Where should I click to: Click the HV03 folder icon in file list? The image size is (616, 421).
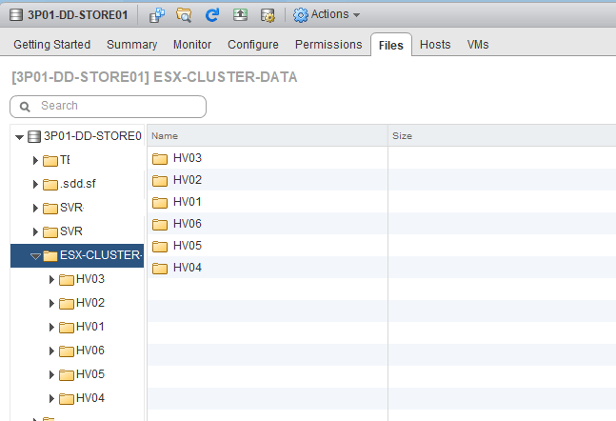160,158
